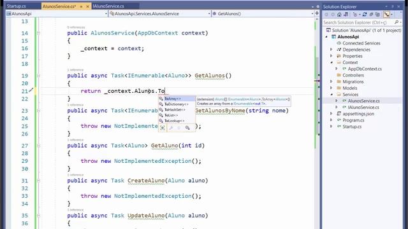Open the Solution Explorer window position dropdown
The width and height of the screenshot is (408, 229).
[x=386, y=7]
